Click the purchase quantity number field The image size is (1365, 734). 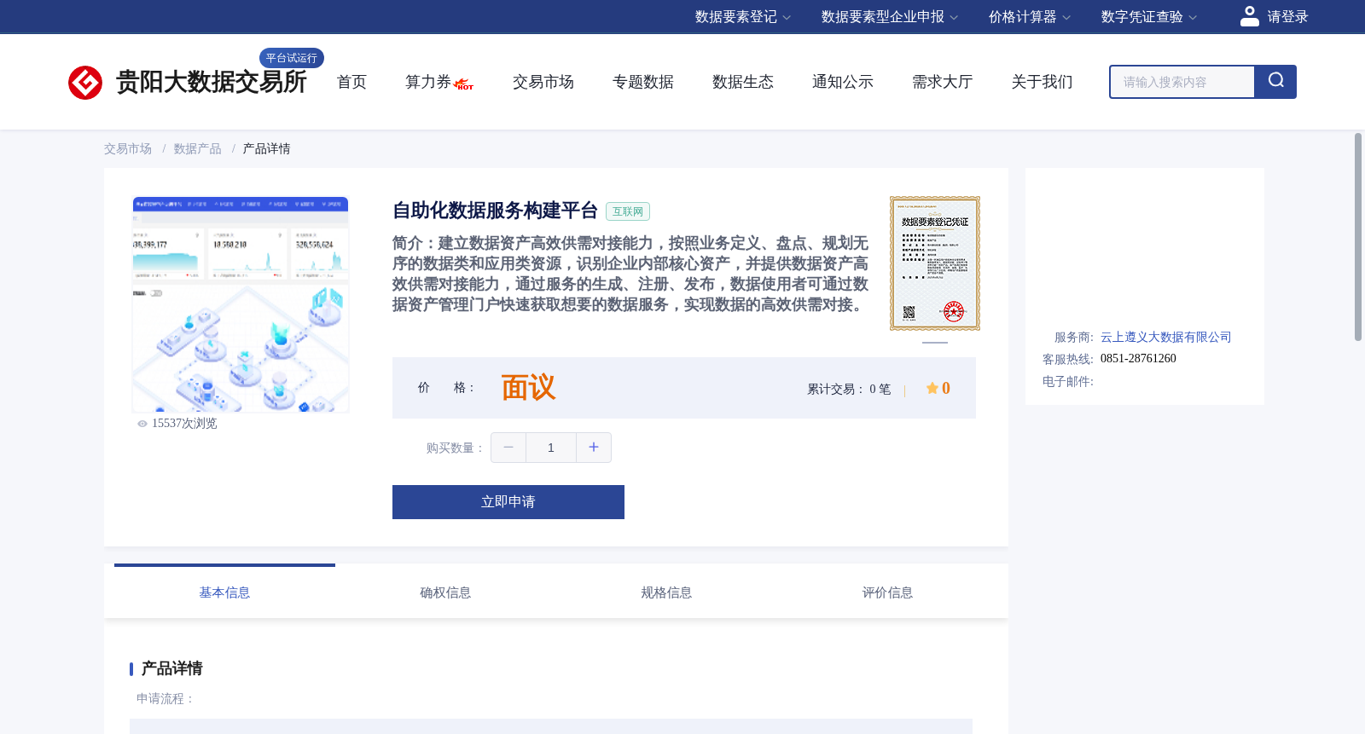[x=551, y=448]
